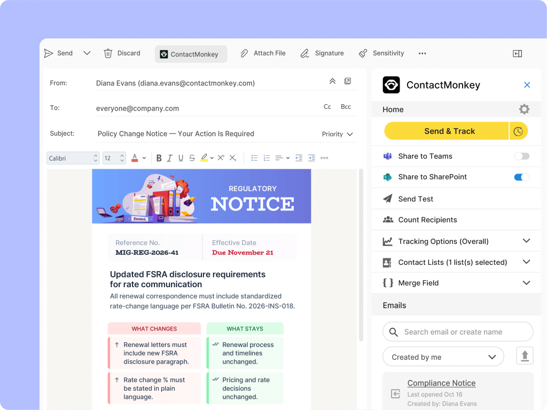Viewport: 547px width, 410px height.
Task: Apply italic formatting icon
Action: point(169,158)
